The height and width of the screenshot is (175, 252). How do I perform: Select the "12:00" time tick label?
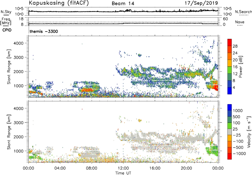(123, 168)
